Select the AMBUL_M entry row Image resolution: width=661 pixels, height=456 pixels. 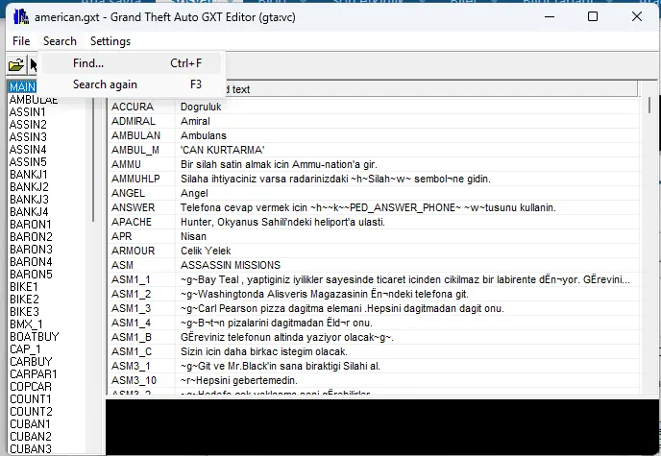[x=374, y=150]
